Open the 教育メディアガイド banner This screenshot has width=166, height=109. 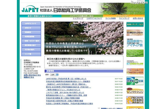point(135,33)
